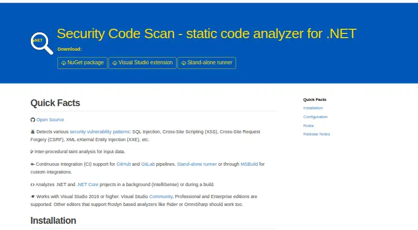This screenshot has width=418, height=230.
Task: Follow the GitLab pipelines link
Action: tap(148, 164)
